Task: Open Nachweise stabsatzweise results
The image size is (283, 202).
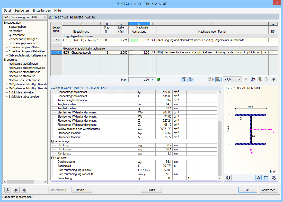Action: pos(24,72)
